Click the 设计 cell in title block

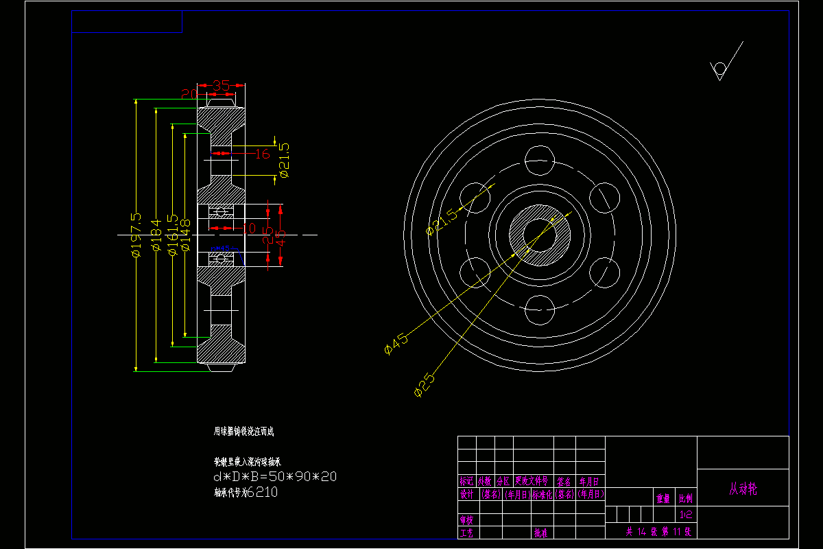point(467,494)
